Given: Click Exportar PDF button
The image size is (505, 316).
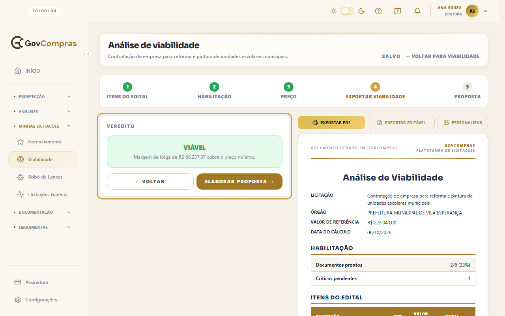Looking at the screenshot, I should coord(331,122).
